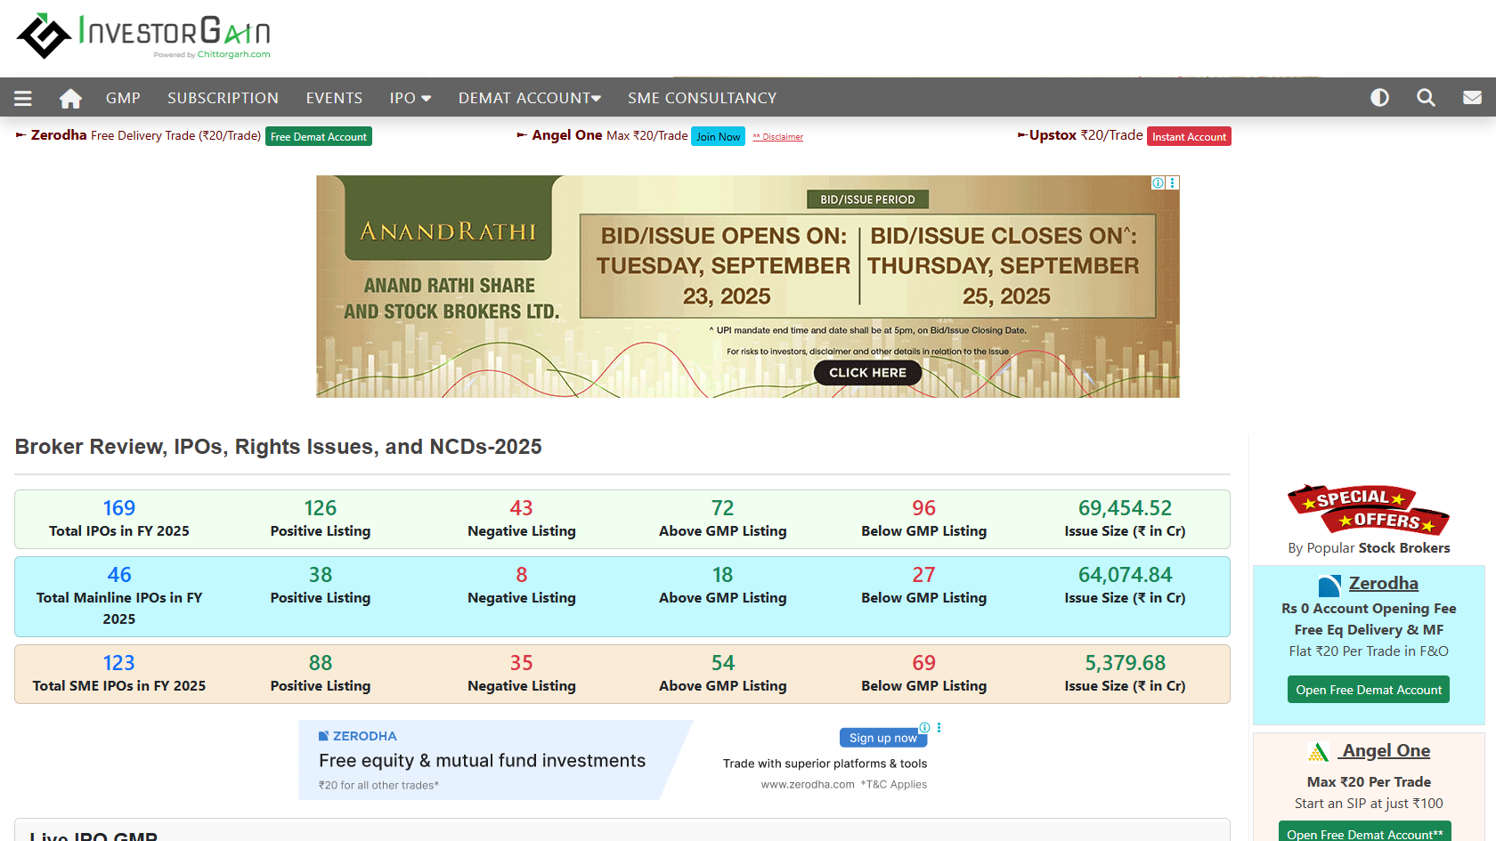Open the Disclaimer link
Image resolution: width=1496 pixels, height=841 pixels.
pos(778,137)
